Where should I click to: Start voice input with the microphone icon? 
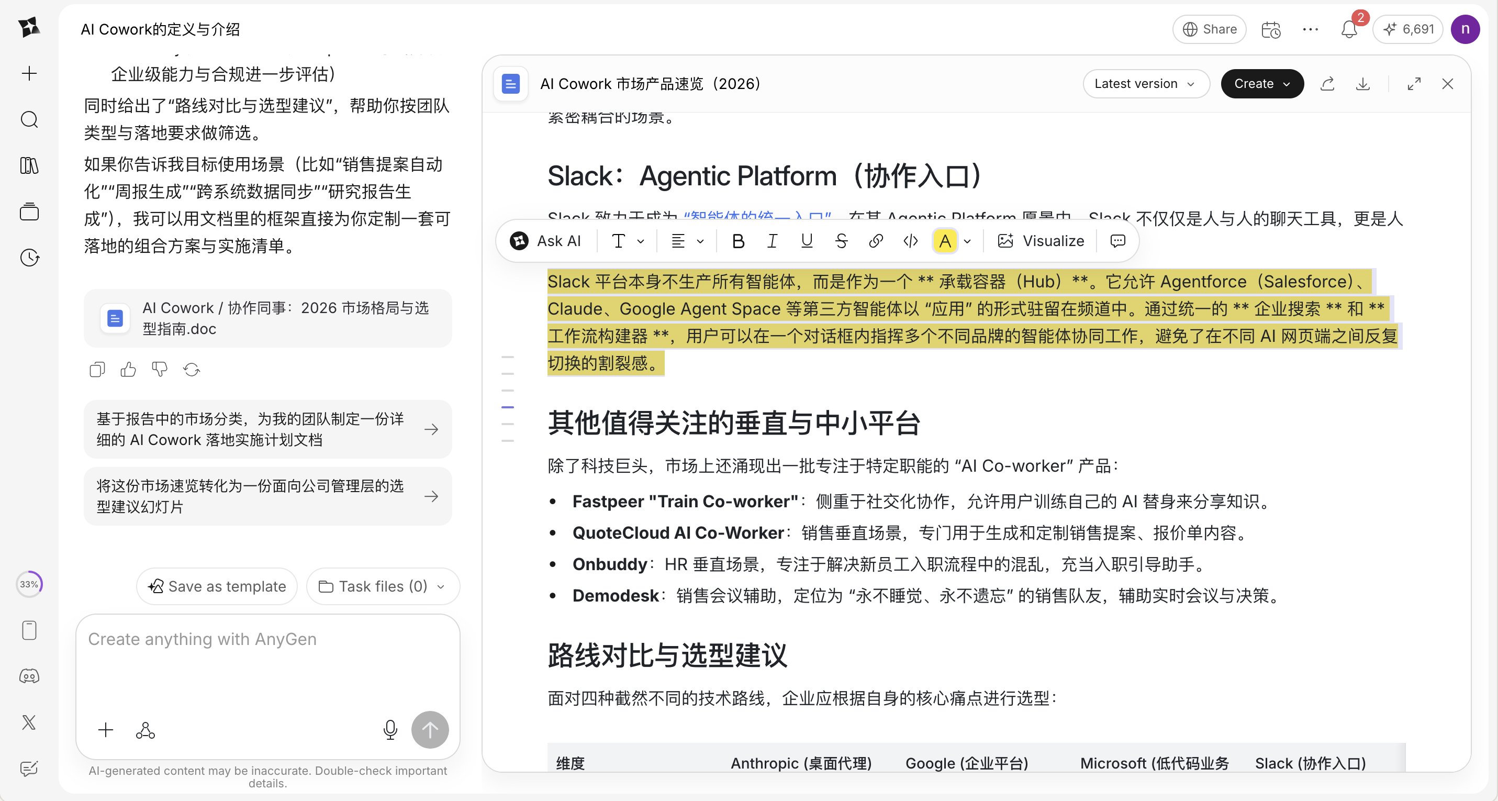coord(390,730)
